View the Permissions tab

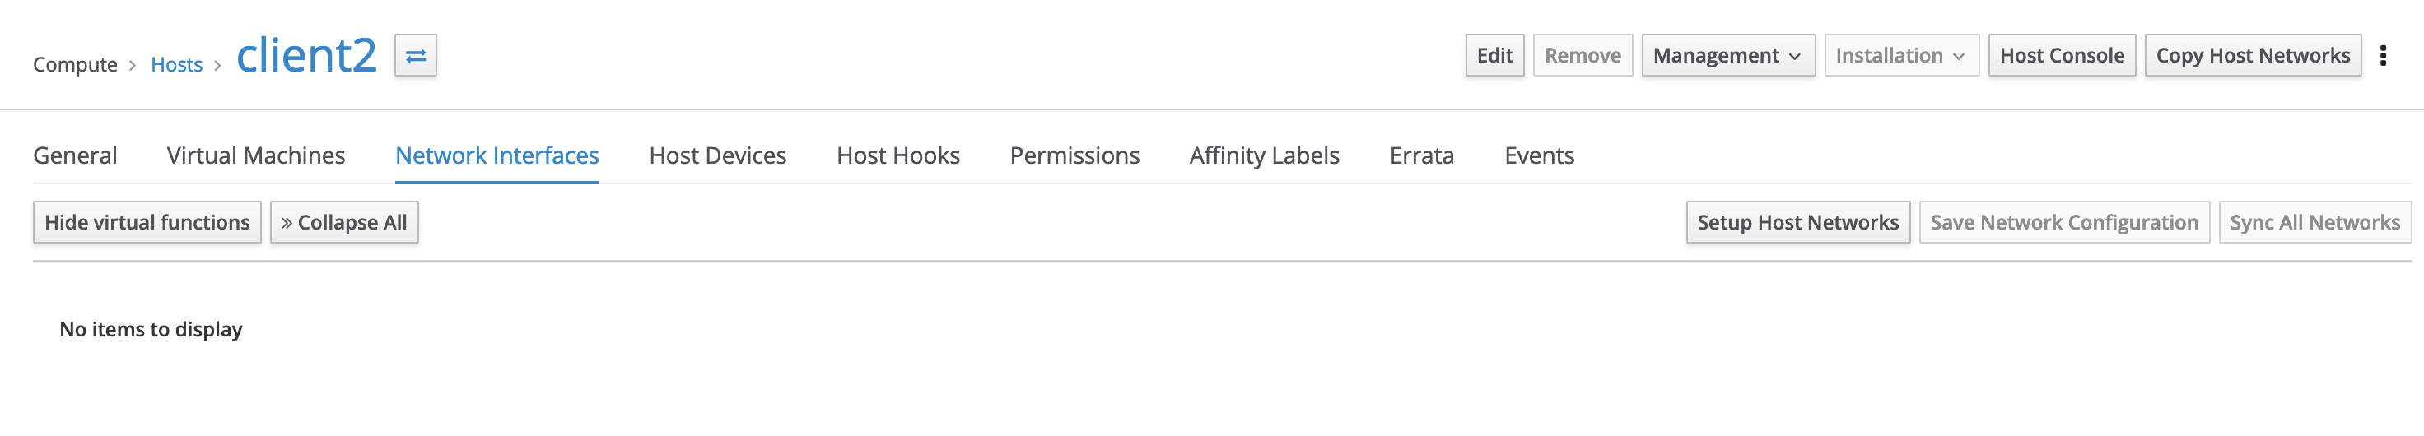click(1074, 155)
